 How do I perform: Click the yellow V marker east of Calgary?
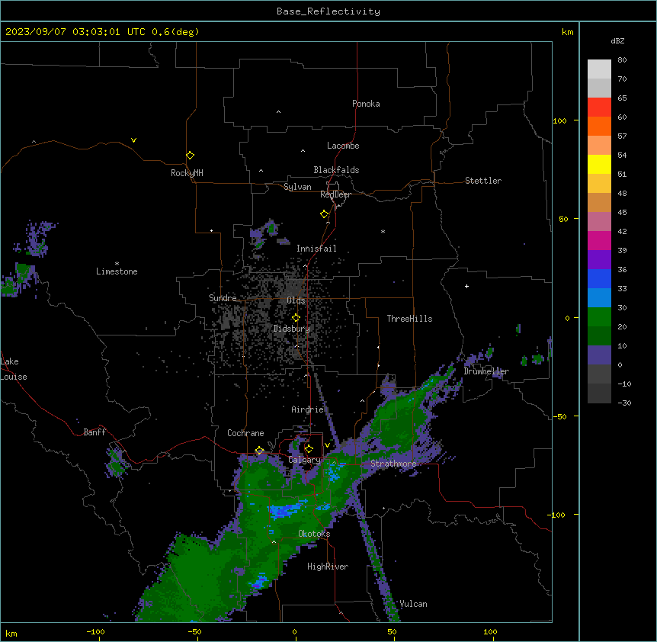pyautogui.click(x=327, y=445)
